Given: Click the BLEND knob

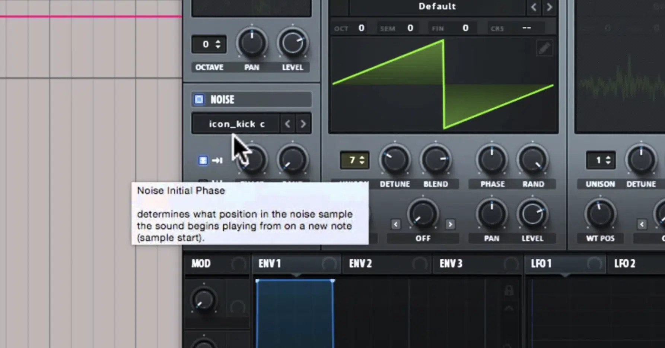Looking at the screenshot, I should click(436, 160).
